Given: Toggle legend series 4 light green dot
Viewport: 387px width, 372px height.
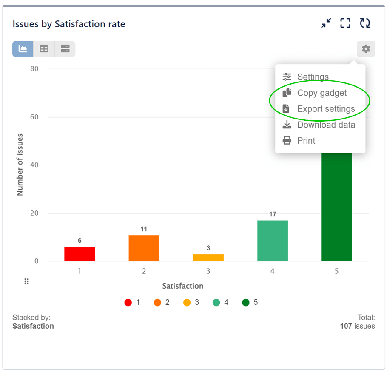Looking at the screenshot, I should (x=216, y=302).
